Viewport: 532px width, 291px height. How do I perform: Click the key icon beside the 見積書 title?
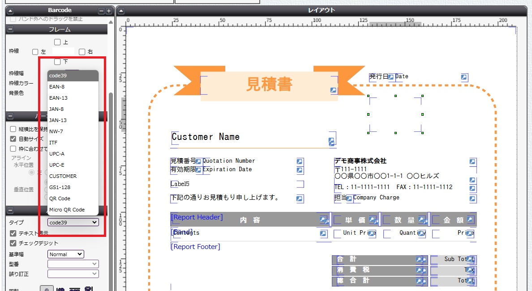pyautogui.click(x=333, y=90)
